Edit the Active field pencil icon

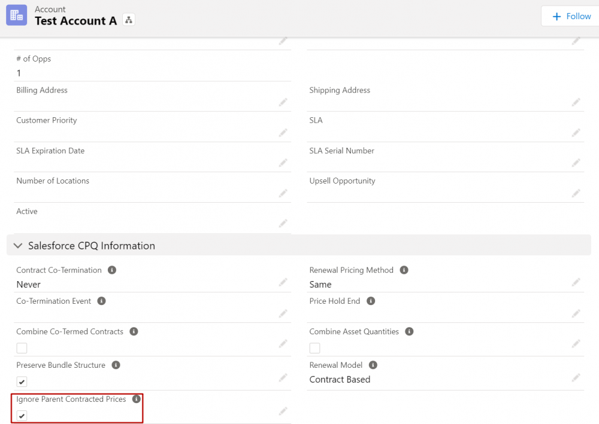283,224
